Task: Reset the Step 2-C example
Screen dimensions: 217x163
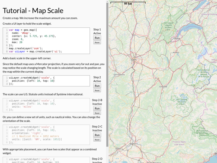Action: pos(97,140)
